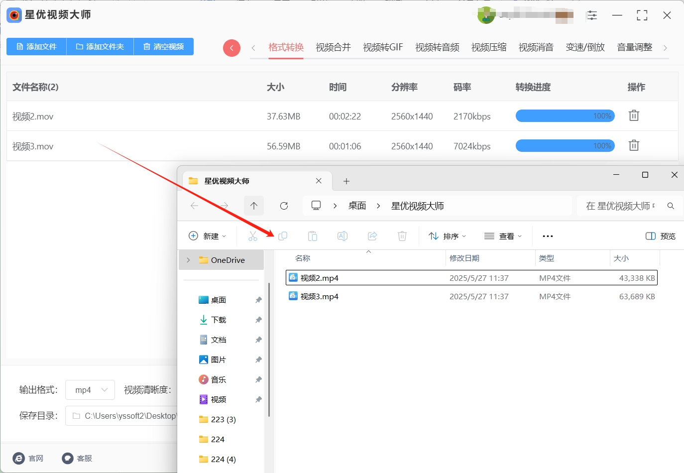Sort files by 名称 column header

pos(303,258)
